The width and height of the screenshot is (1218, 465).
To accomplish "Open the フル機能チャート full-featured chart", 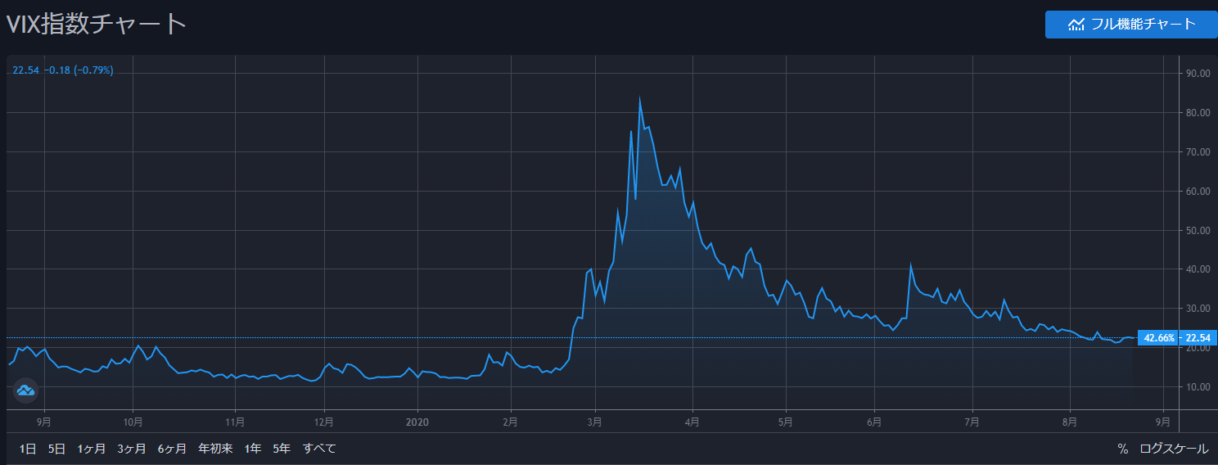I will pyautogui.click(x=1132, y=25).
